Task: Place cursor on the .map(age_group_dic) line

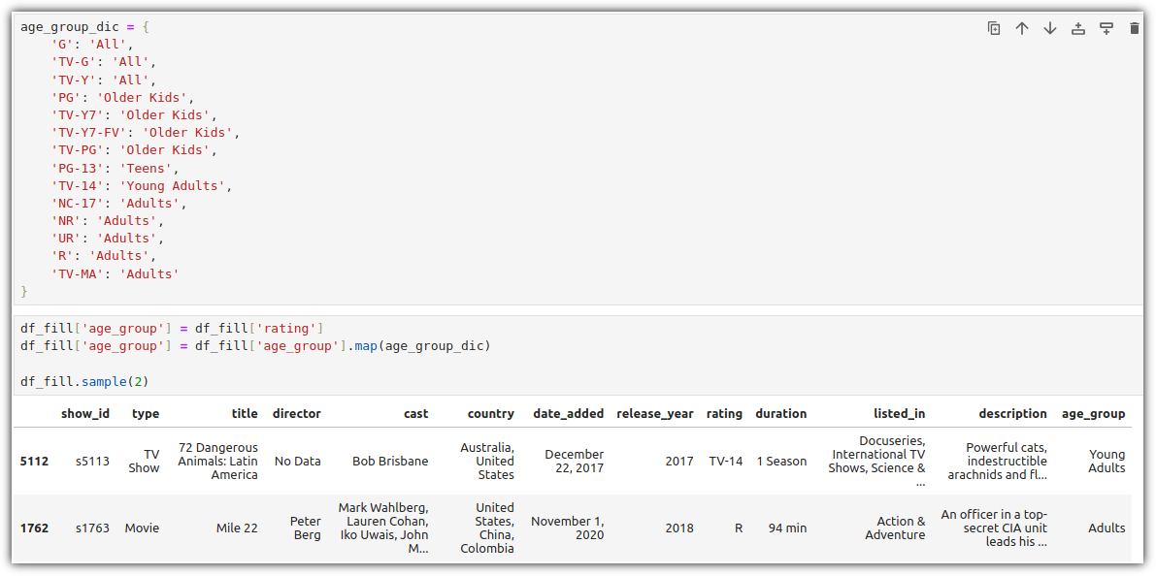Action: point(255,345)
